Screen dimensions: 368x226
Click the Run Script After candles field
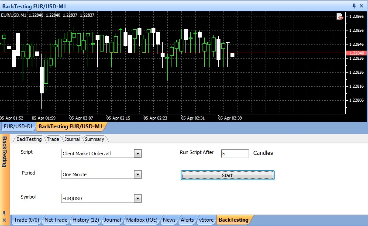235,154
